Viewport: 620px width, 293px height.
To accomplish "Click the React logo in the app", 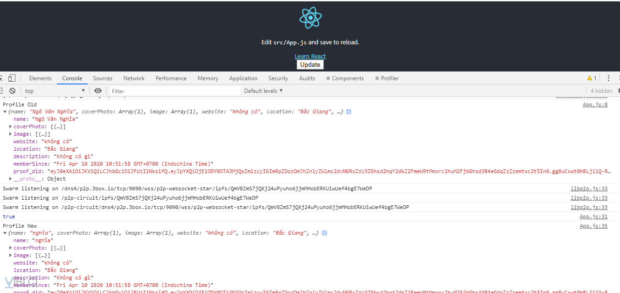I will tap(310, 18).
